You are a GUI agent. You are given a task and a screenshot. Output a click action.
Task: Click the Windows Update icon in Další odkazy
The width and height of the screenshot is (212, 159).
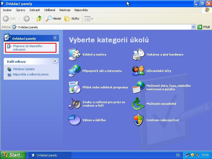[x=9, y=69]
